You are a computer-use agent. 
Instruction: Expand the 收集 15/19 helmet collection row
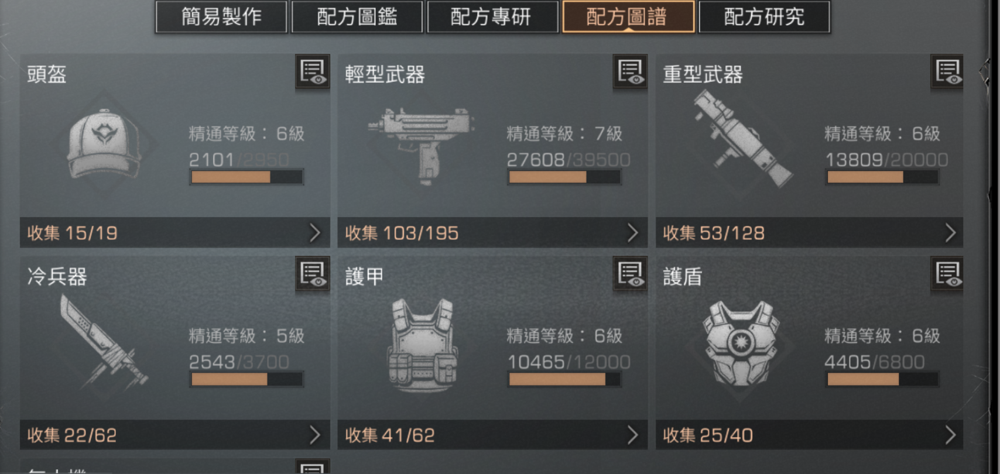coord(175,233)
